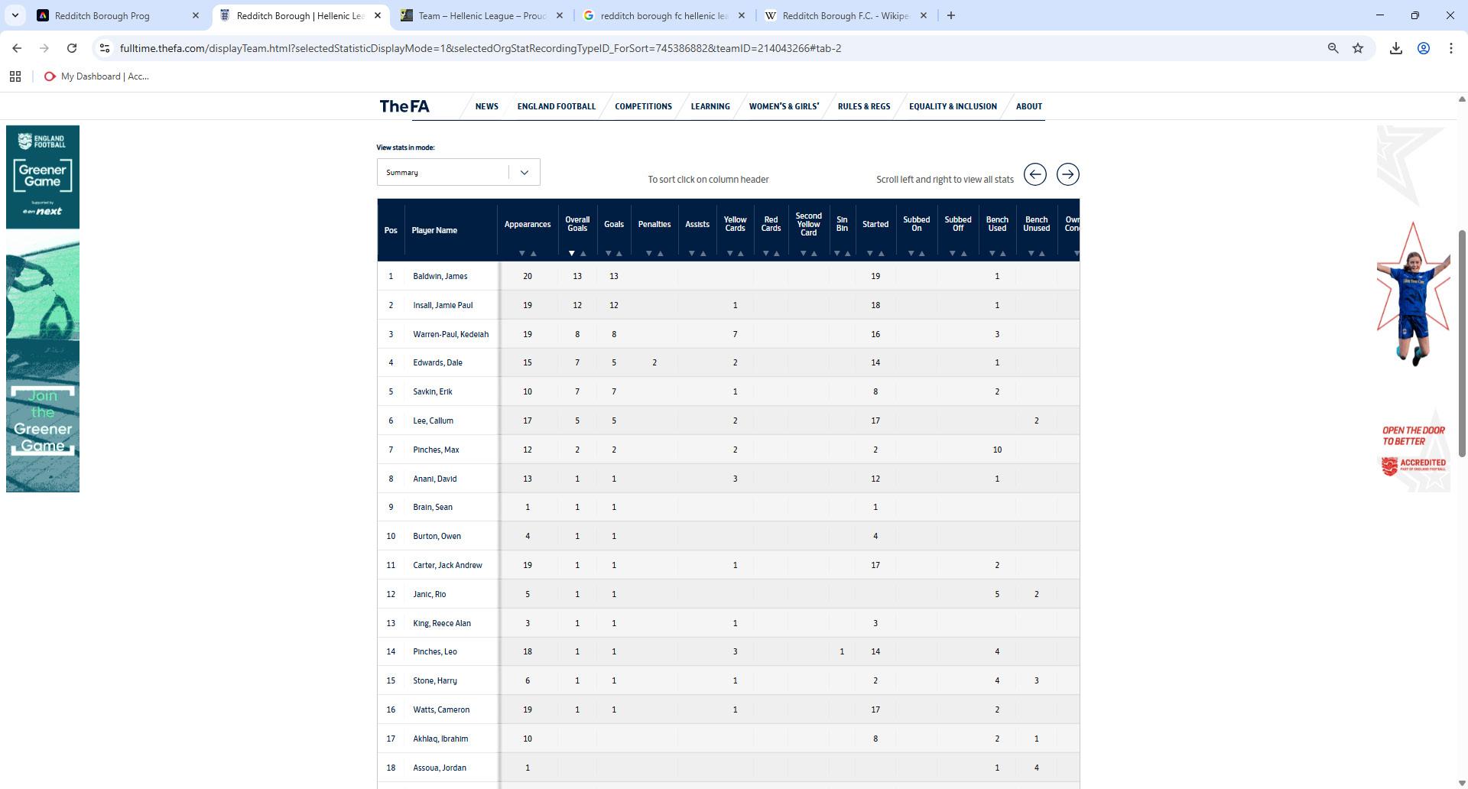This screenshot has width=1468, height=789.
Task: Open the WOMEN'S & GIRLS' menu
Action: (x=784, y=106)
